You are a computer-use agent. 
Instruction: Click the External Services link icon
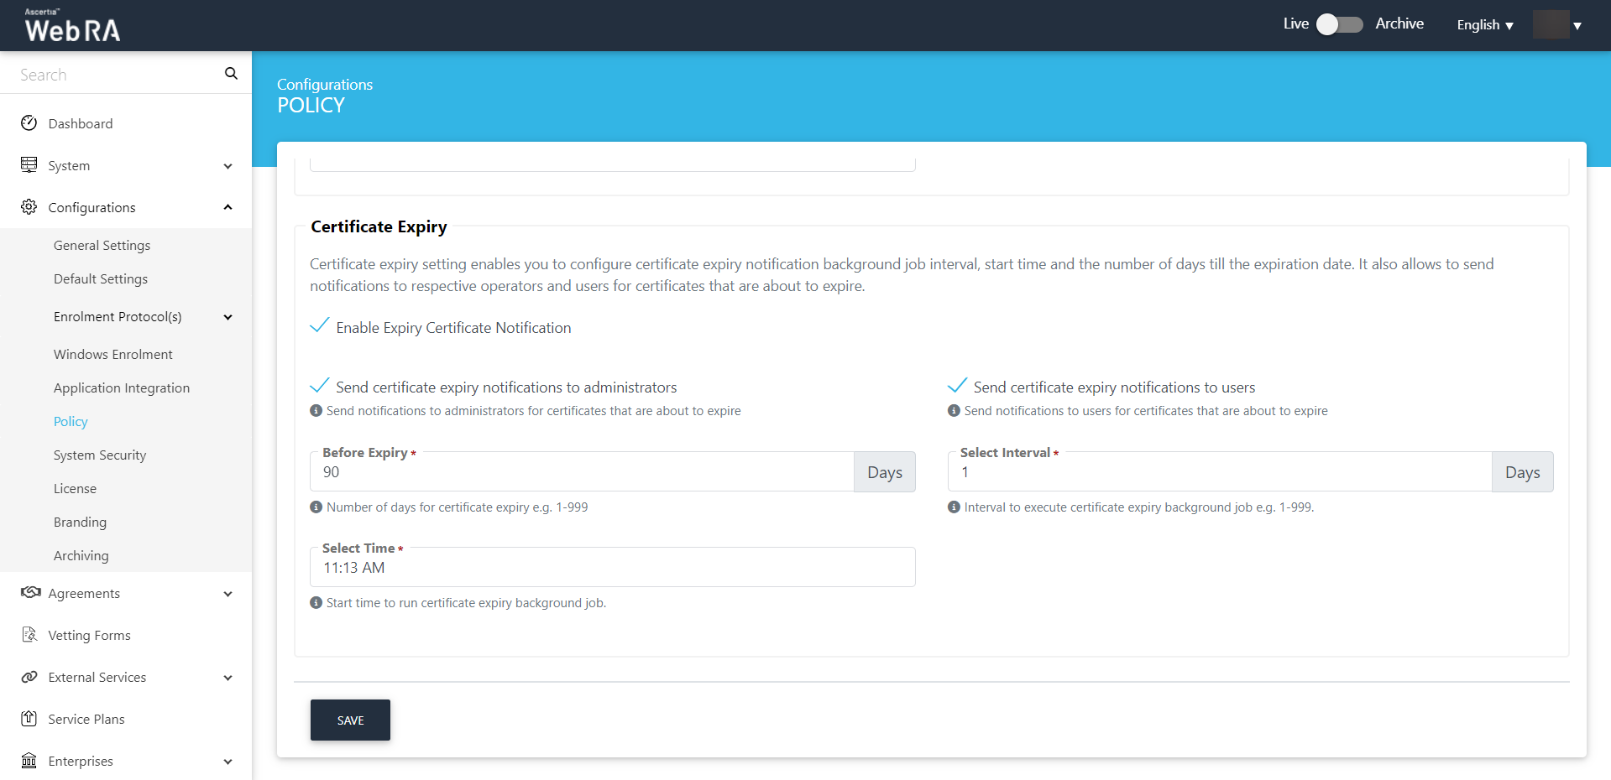tap(29, 677)
